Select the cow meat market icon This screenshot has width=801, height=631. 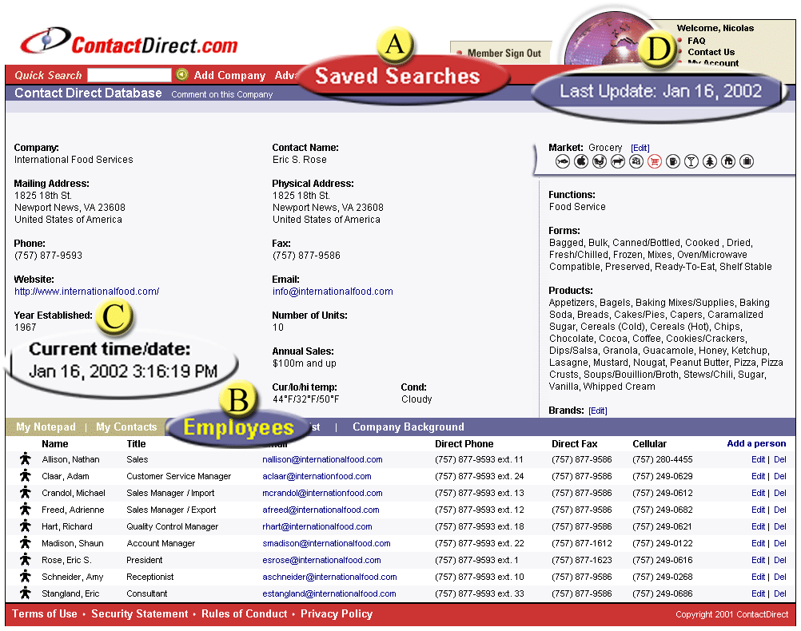click(618, 162)
